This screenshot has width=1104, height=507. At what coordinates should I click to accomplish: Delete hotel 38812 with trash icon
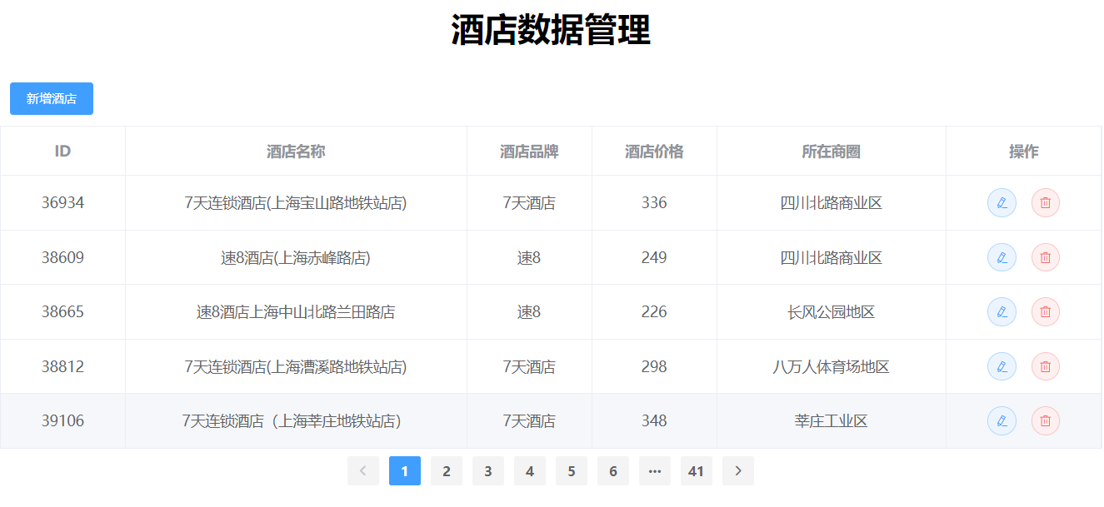[x=1046, y=366]
